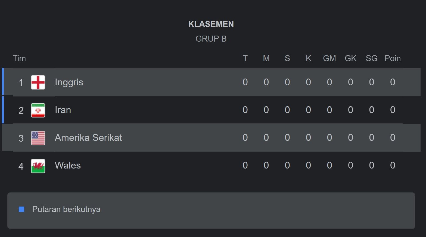Click the Wales flag icon
The height and width of the screenshot is (237, 426).
(38, 166)
